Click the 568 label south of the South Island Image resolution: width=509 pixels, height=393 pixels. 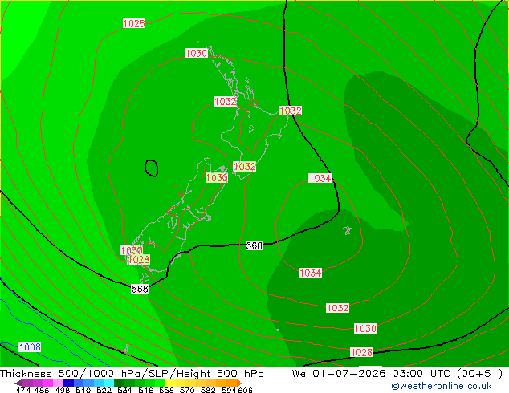point(140,289)
